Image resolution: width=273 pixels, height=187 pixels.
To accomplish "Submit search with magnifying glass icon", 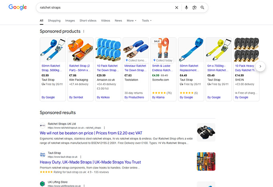I will click(x=203, y=8).
